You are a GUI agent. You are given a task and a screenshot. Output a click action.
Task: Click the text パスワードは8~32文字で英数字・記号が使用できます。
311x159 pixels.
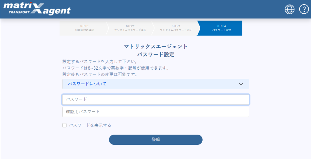click(115, 68)
